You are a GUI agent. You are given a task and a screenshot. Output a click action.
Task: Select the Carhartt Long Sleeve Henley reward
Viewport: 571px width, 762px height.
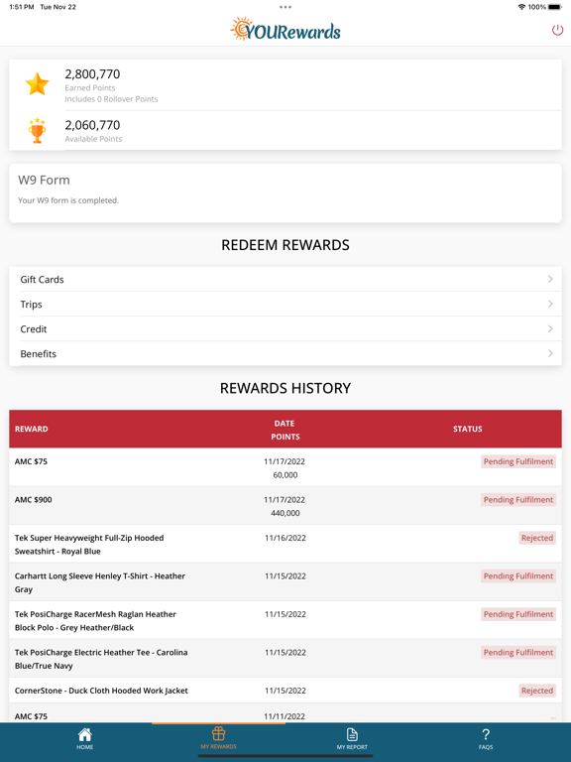point(99,582)
